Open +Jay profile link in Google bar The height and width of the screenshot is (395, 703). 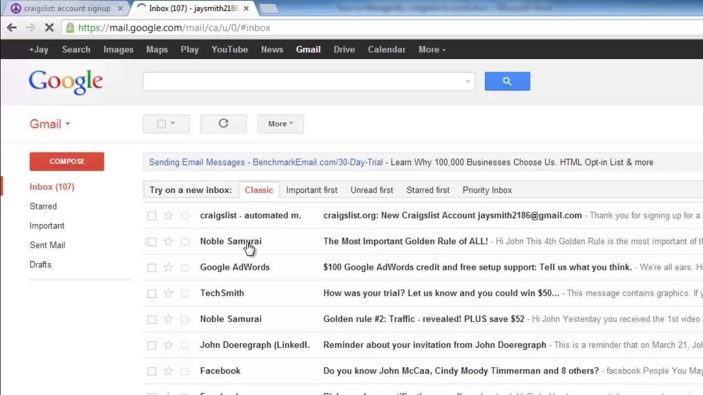(x=38, y=49)
